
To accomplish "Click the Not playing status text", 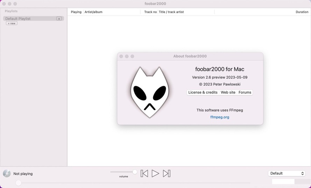I will [x=23, y=174].
